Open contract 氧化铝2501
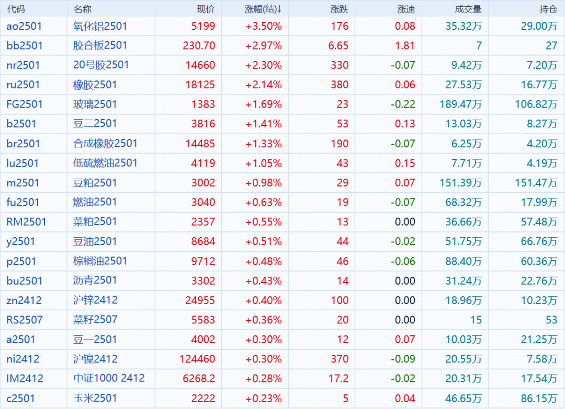 click(100, 26)
